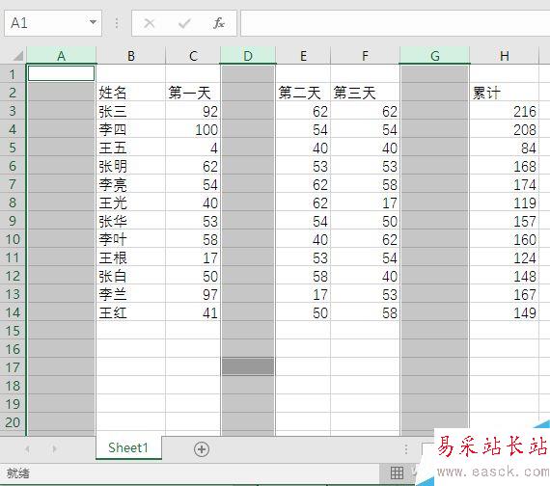This screenshot has width=550, height=486.
Task: Click the total cell 216
Action: point(504,111)
